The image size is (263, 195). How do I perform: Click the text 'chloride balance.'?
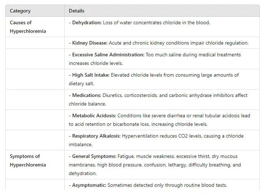pyautogui.click(x=88, y=104)
